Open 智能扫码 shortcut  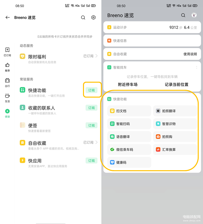(129, 124)
